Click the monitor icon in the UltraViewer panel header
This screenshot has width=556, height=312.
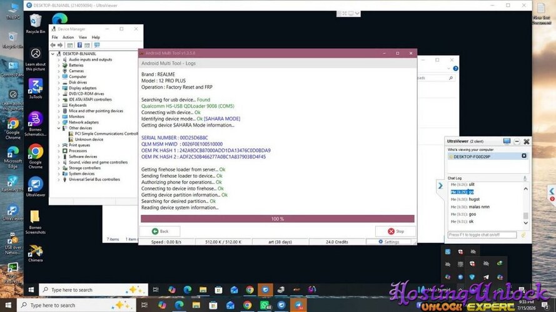[x=507, y=142]
